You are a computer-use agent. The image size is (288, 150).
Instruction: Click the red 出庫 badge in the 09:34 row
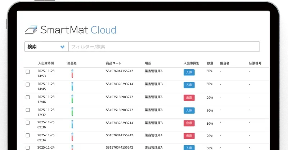point(189,136)
